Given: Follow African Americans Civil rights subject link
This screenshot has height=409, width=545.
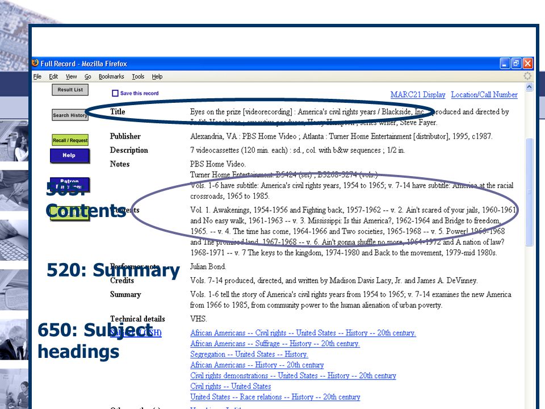Looking at the screenshot, I should (303, 333).
